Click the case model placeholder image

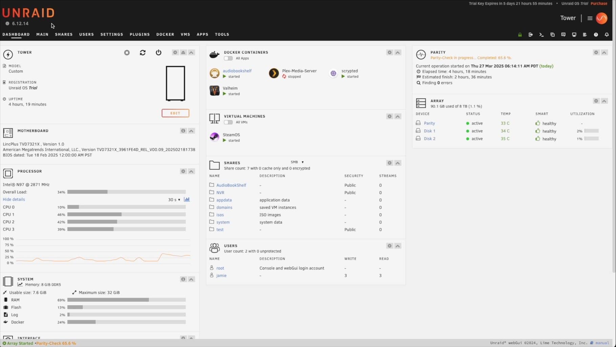[x=175, y=83]
